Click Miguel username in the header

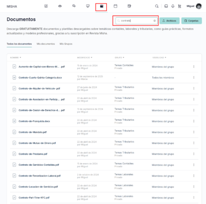[190, 6]
